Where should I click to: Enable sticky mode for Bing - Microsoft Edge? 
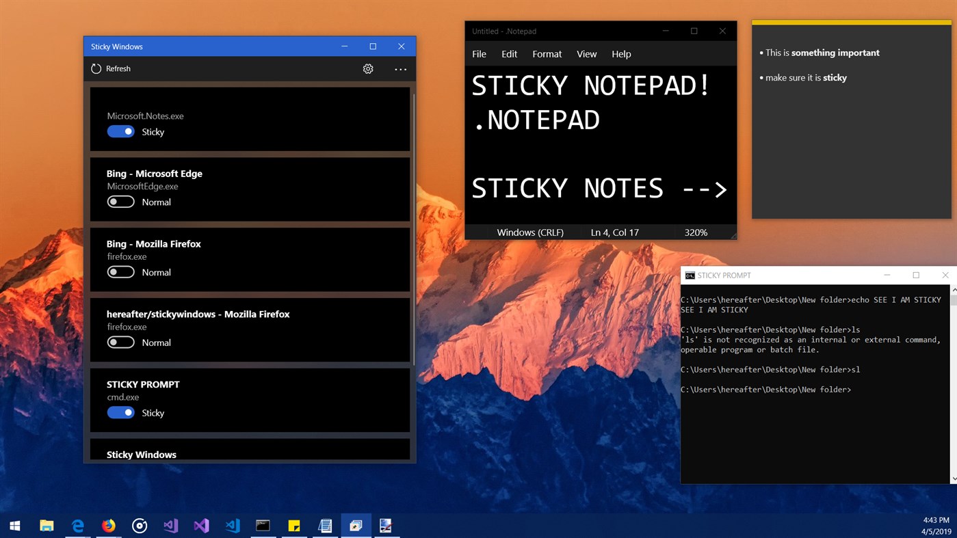click(x=120, y=201)
